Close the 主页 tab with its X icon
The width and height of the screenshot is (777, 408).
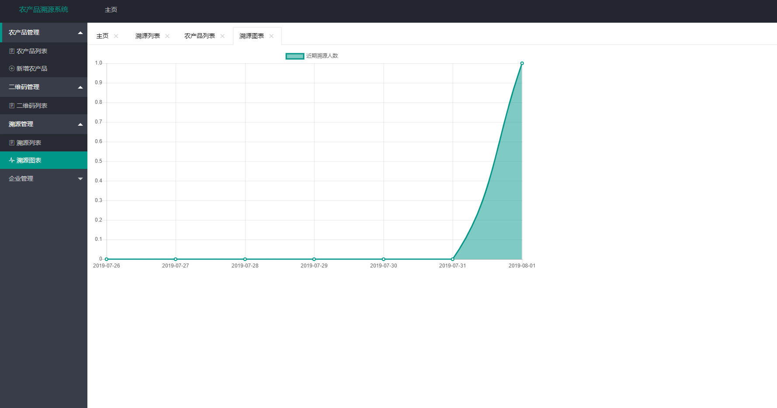tap(116, 36)
